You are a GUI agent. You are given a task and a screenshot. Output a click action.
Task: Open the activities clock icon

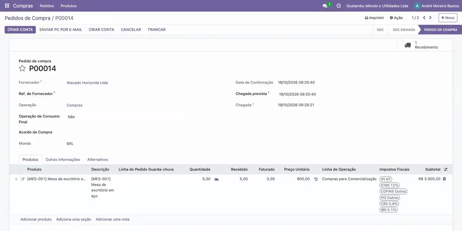339,6
